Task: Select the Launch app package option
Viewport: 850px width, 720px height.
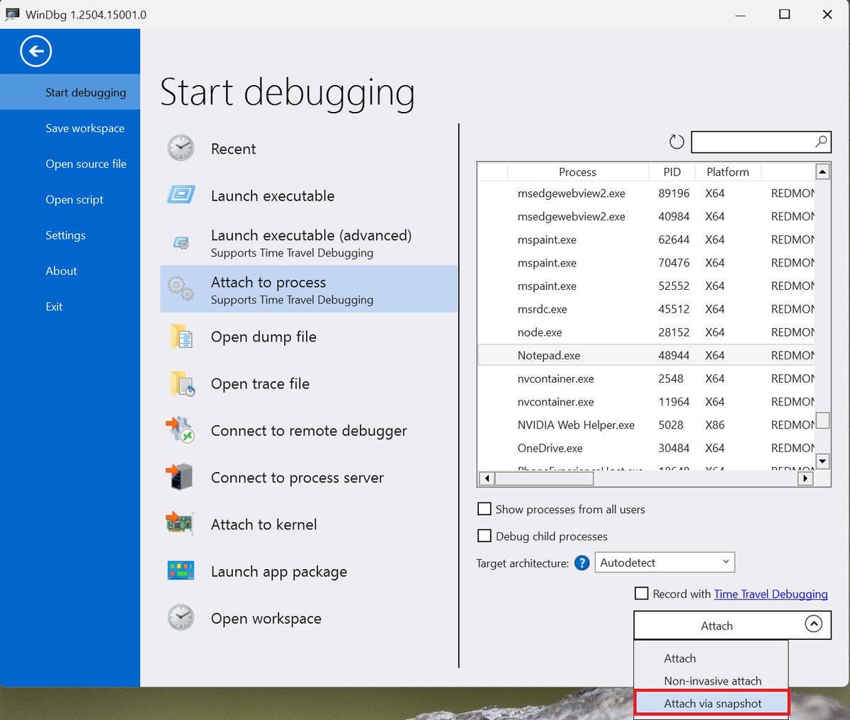Action: [x=309, y=571]
